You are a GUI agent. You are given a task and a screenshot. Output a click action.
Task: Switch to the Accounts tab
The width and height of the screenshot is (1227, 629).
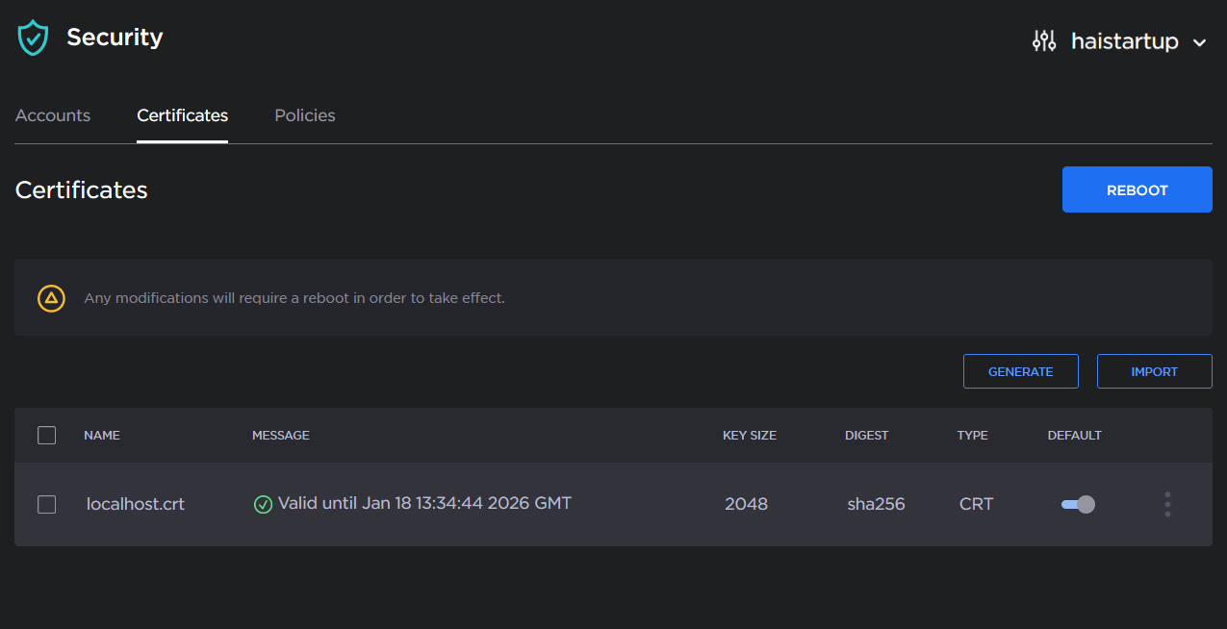pos(52,114)
